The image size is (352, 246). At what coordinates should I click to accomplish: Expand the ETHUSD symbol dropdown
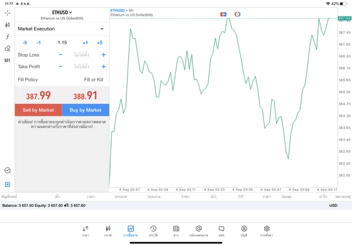62,12
